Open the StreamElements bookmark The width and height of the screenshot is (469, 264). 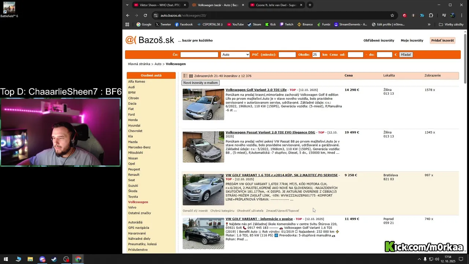pyautogui.click(x=350, y=25)
